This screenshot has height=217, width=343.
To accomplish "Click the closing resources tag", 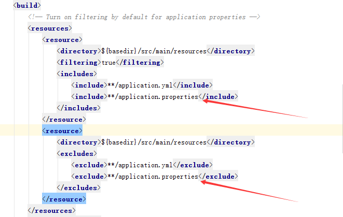I will coord(51,210).
